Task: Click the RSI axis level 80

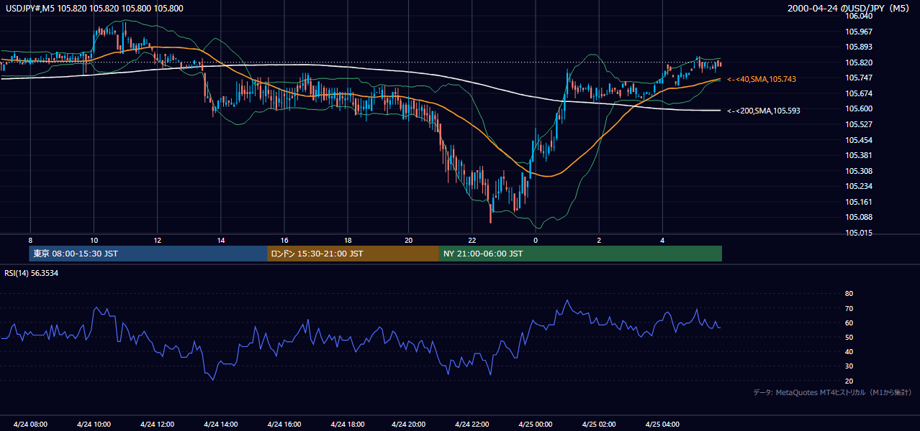Action: point(849,294)
